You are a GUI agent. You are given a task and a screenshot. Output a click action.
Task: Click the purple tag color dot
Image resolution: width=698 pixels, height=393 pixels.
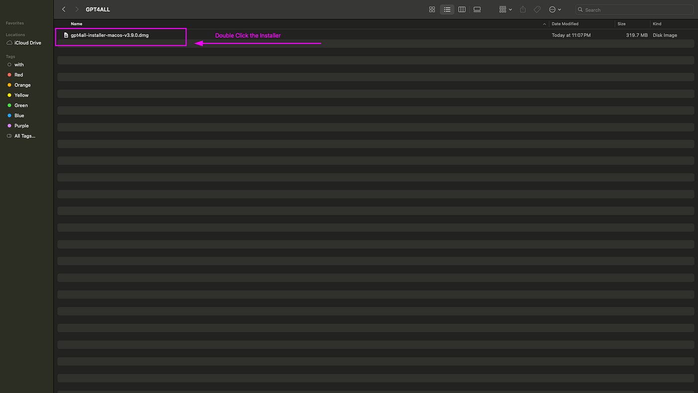[9, 126]
